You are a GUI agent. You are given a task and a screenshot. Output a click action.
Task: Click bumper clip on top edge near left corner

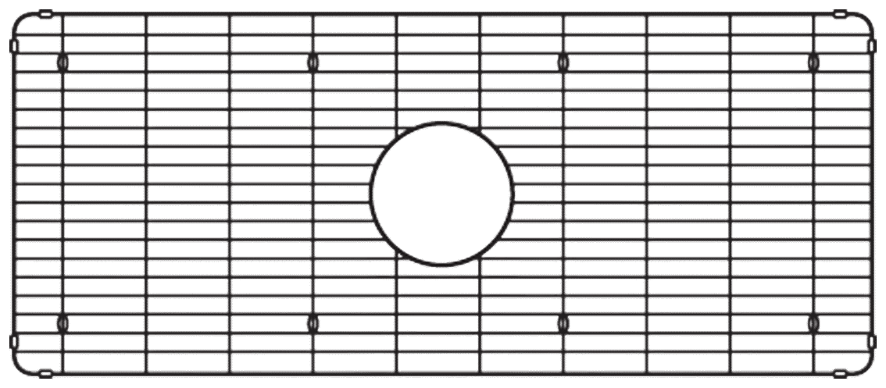coord(45,13)
